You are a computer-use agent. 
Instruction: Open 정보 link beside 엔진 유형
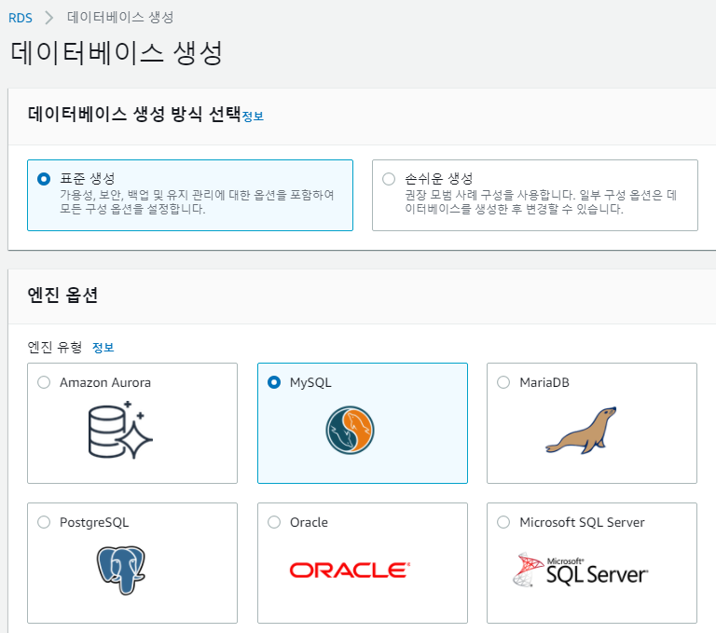pos(103,348)
